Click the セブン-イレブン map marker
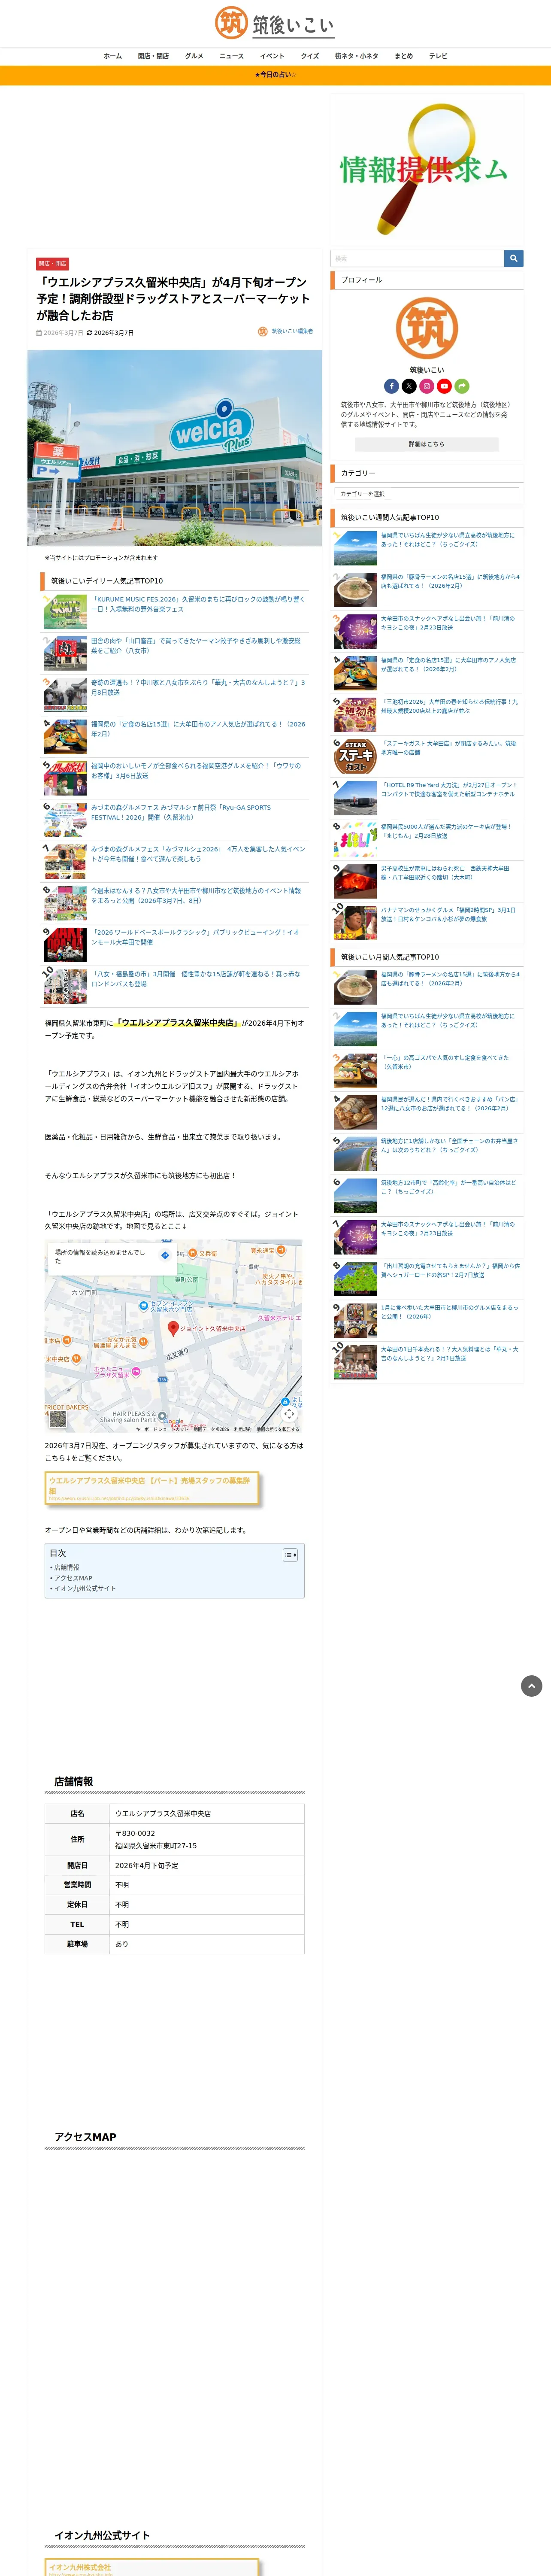551x2576 pixels. click(143, 1306)
